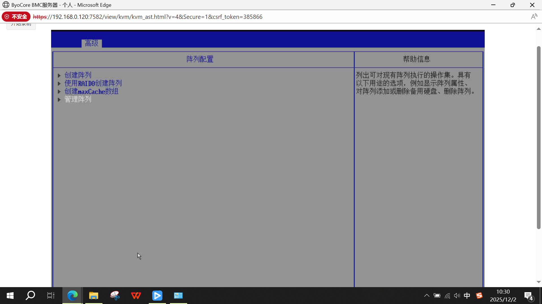Open the notification center icon
The height and width of the screenshot is (304, 542).
528,296
